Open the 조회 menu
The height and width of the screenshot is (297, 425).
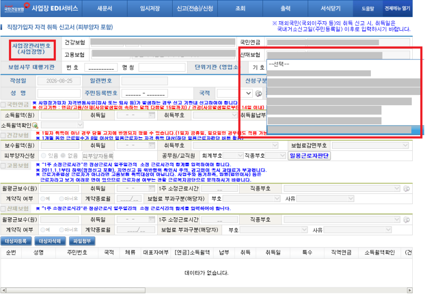pyautogui.click(x=240, y=9)
